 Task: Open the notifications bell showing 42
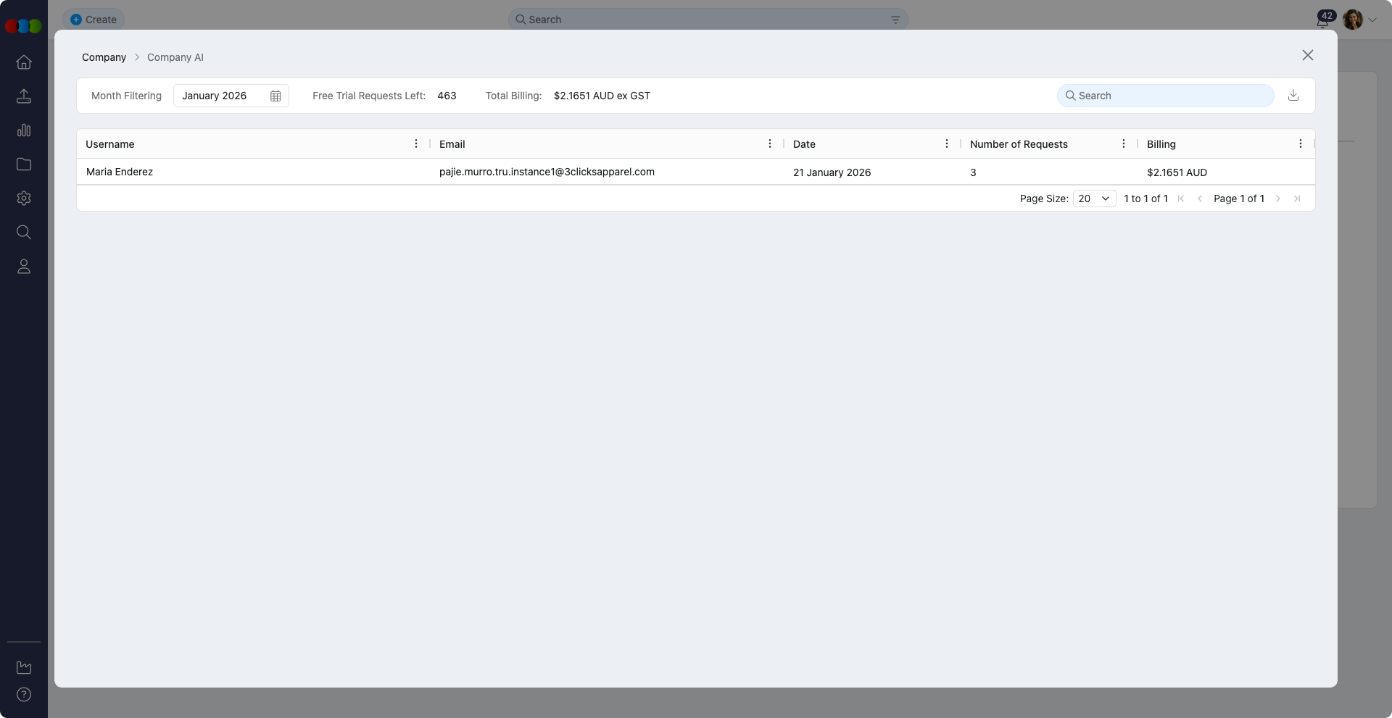(1322, 20)
